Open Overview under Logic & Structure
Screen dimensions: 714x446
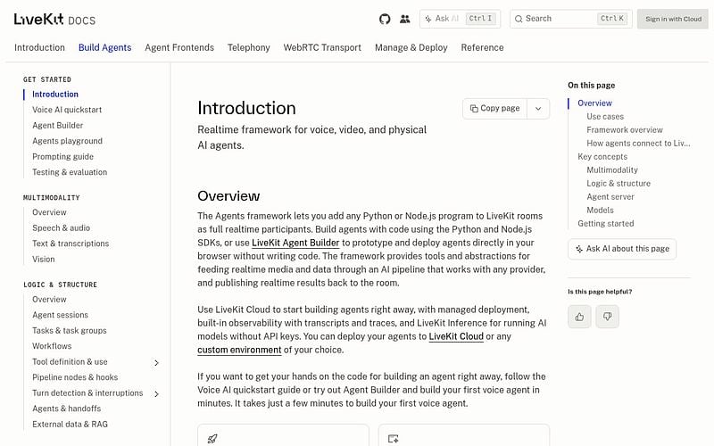(49, 300)
